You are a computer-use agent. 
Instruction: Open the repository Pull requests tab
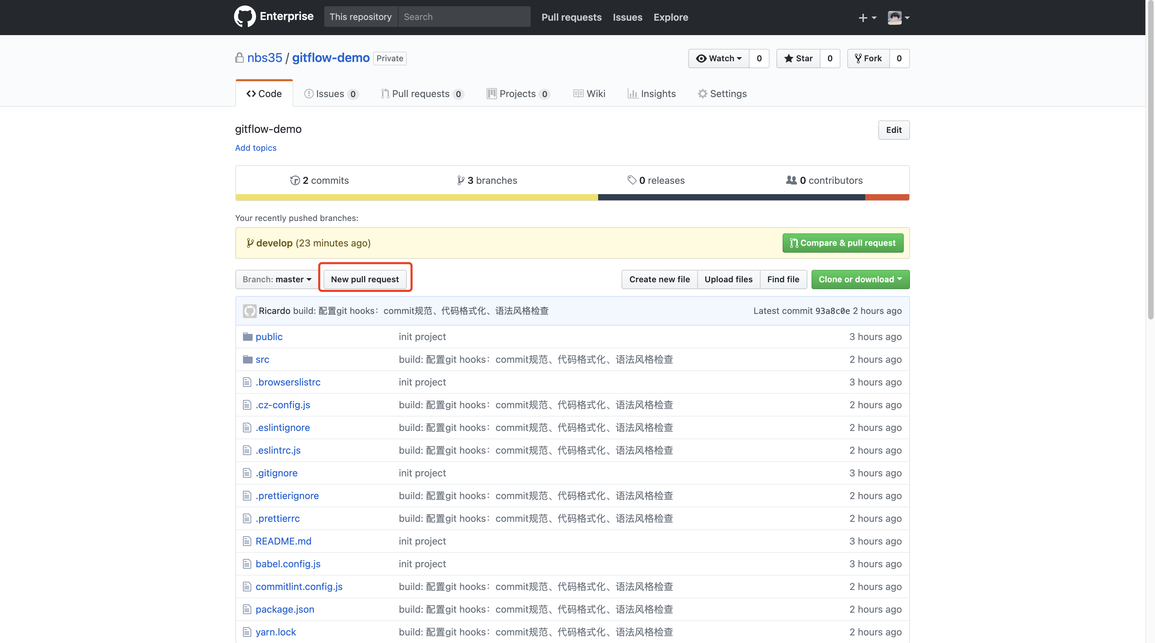[x=422, y=94]
